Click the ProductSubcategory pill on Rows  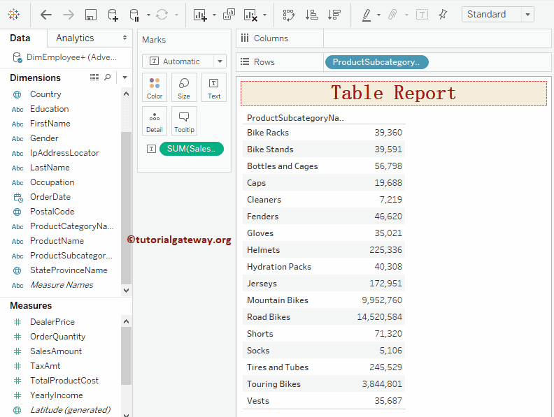pyautogui.click(x=376, y=62)
